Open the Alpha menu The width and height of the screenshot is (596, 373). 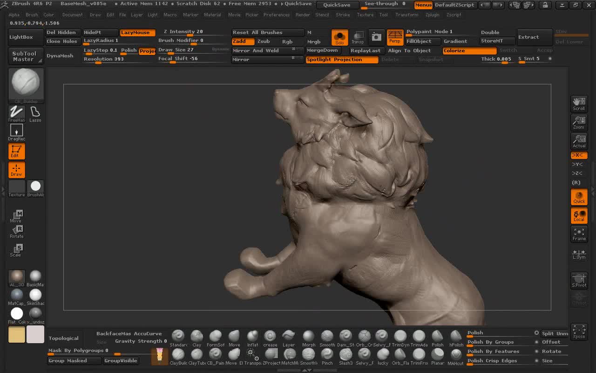click(x=14, y=15)
